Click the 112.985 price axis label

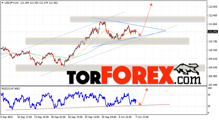coord(213,7)
